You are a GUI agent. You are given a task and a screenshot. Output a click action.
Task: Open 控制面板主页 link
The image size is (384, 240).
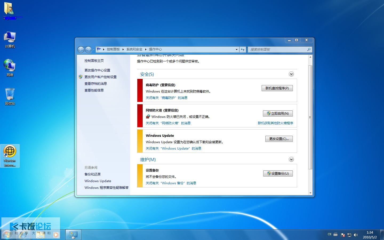94,61
